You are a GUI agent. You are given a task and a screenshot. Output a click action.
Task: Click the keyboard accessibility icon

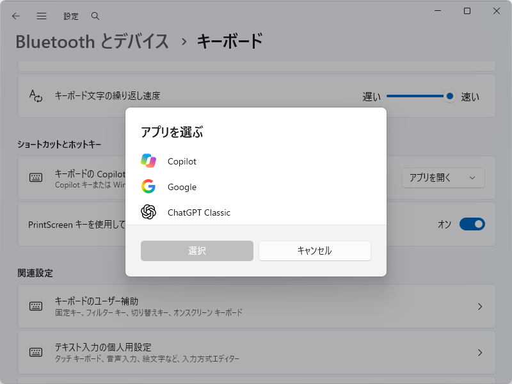36,307
